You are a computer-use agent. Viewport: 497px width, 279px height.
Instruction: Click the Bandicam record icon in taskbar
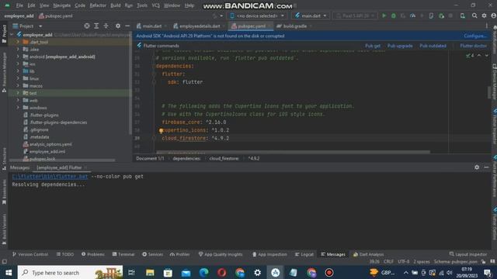coord(329,272)
